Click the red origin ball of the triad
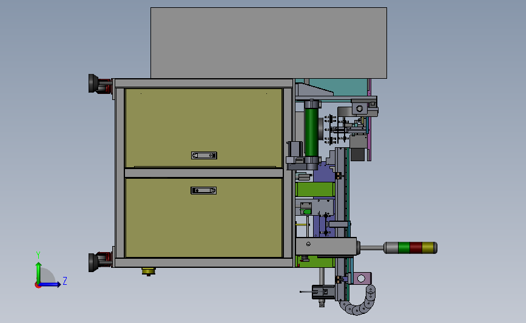Image resolution: width=526 pixels, height=323 pixels. pos(38,285)
